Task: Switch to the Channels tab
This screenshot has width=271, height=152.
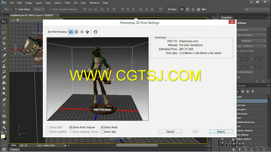Action: point(241,86)
